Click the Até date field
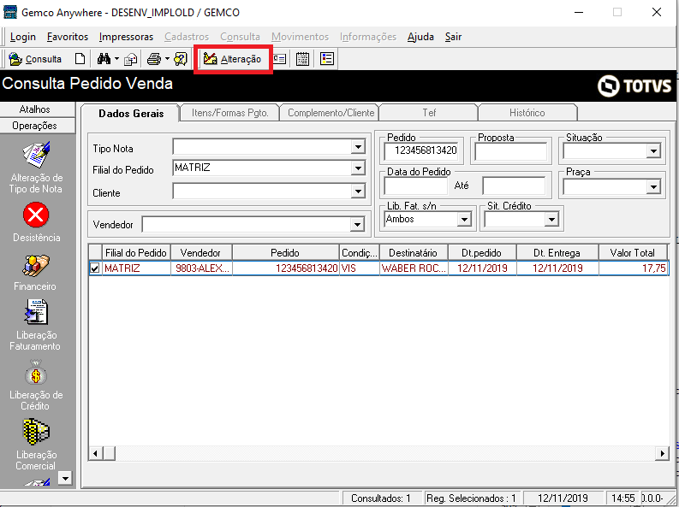Viewport: 679px width, 507px height. point(514,186)
